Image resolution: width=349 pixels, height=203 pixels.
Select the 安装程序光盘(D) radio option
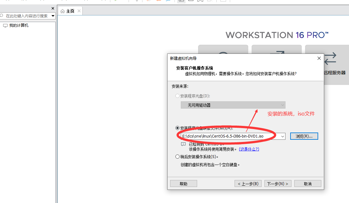coord(177,96)
